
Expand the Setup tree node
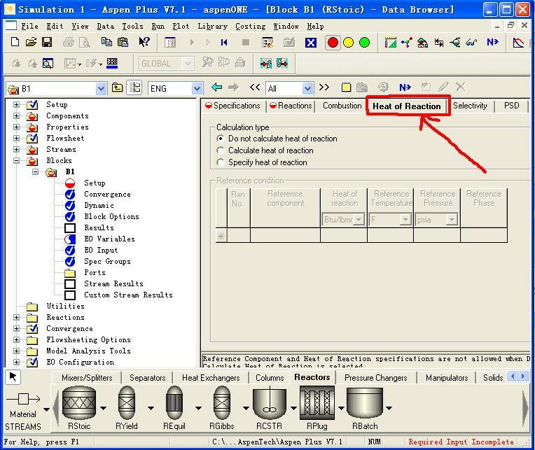click(x=16, y=104)
